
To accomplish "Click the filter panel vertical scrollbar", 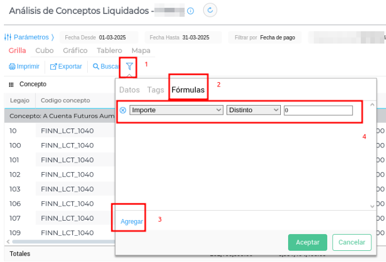I will (372, 155).
